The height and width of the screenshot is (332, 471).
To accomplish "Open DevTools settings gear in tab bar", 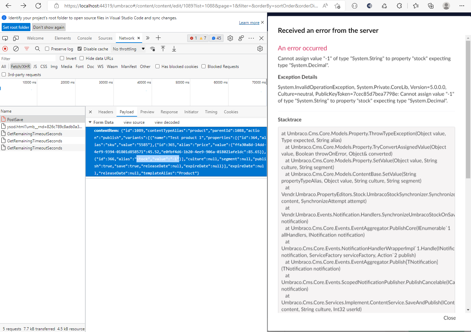I will [x=230, y=38].
